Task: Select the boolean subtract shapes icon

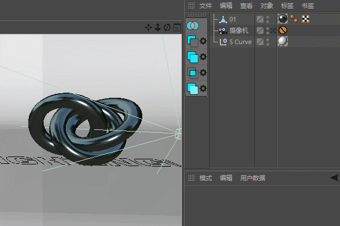Action: 192,41
